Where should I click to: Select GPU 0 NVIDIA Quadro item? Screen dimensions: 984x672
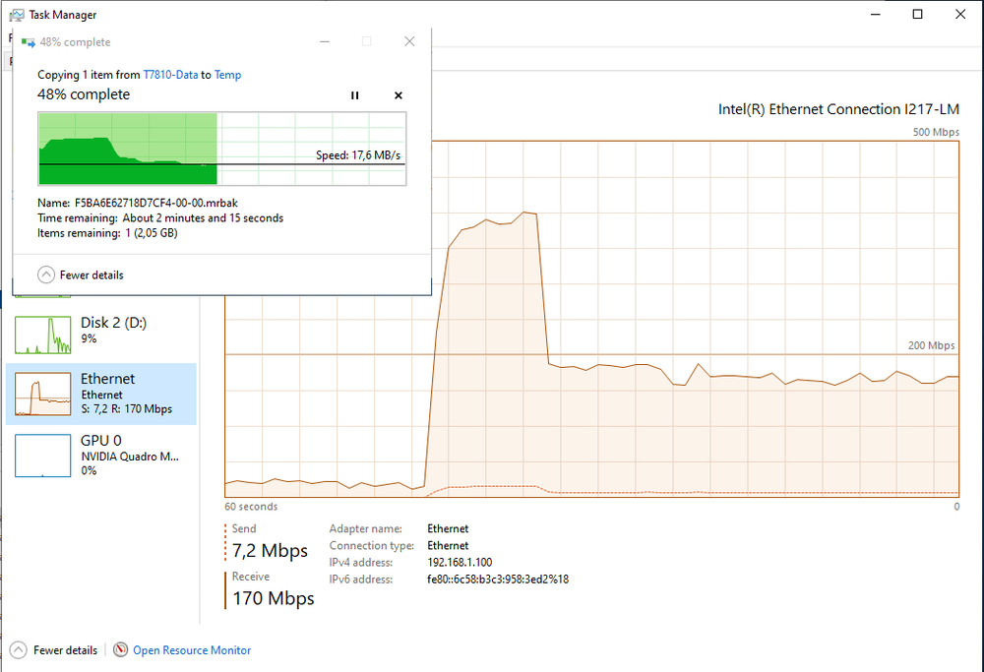[x=101, y=456]
